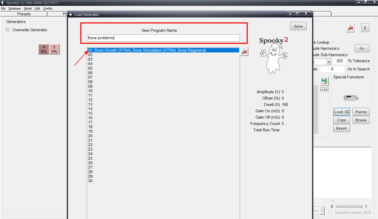378x219 pixels.
Task: Click the broom clear icon in right panel
Action: (350, 28)
